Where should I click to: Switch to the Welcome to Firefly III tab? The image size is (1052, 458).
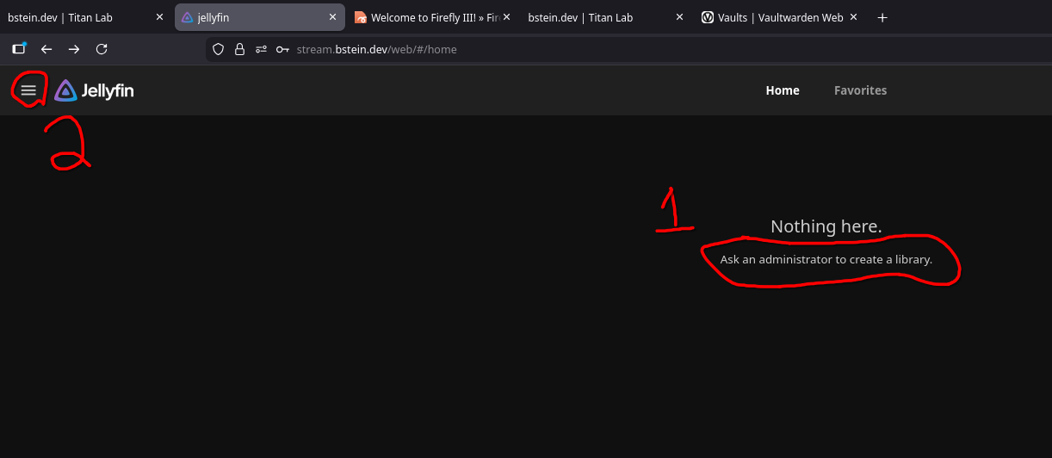click(426, 17)
